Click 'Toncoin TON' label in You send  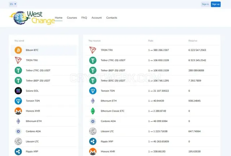click(33, 101)
